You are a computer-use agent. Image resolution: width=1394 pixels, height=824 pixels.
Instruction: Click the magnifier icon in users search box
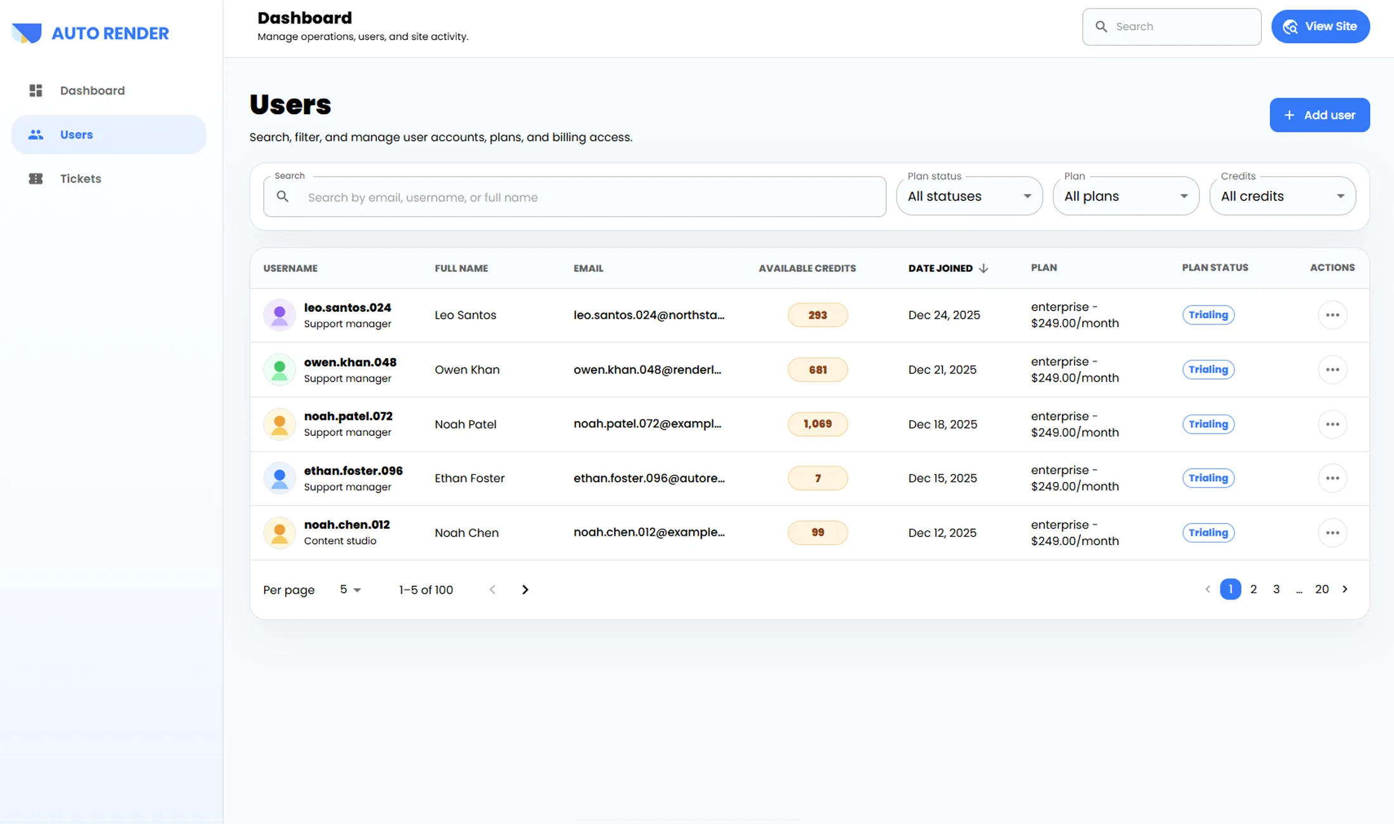click(x=283, y=196)
